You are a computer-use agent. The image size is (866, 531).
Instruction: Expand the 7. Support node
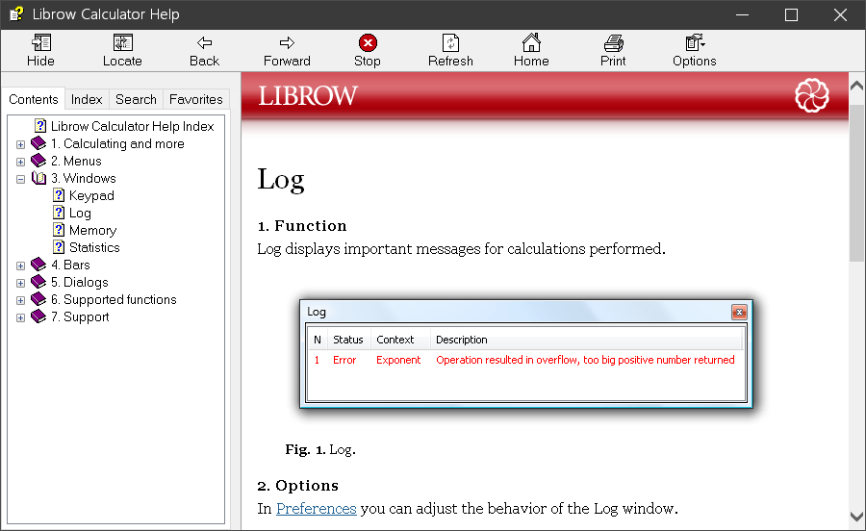coord(20,318)
